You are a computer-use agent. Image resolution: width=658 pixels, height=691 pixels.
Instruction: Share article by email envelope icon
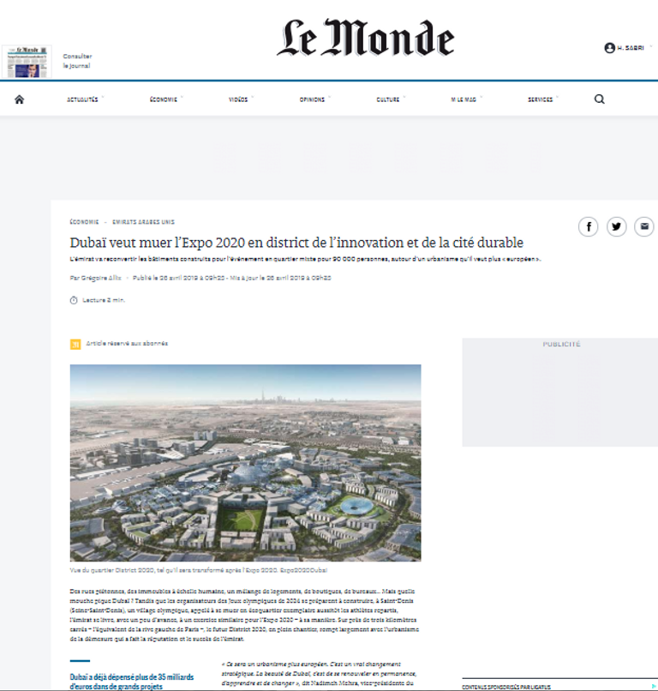(643, 226)
